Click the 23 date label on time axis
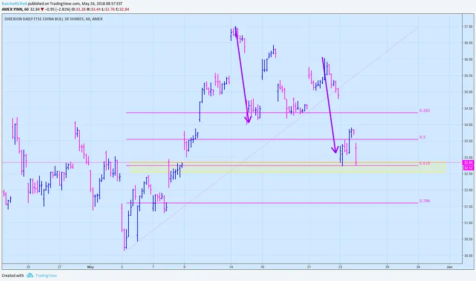This screenshot has height=281, width=476. (x=340, y=267)
